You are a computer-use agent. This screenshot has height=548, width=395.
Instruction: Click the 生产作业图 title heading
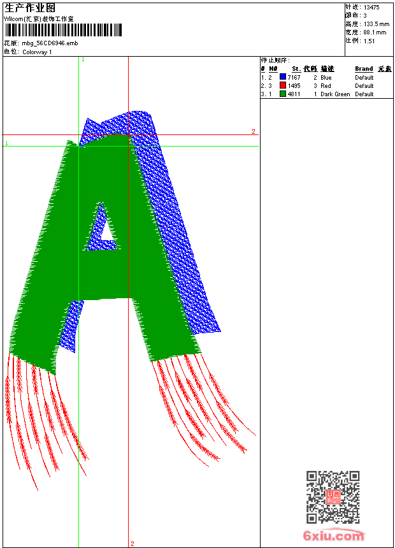click(24, 8)
